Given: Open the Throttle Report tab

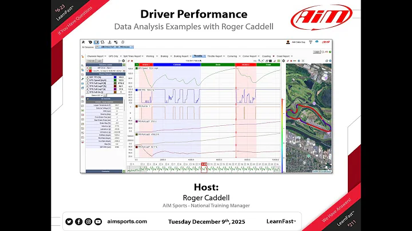Looking at the screenshot, I should (x=215, y=56).
